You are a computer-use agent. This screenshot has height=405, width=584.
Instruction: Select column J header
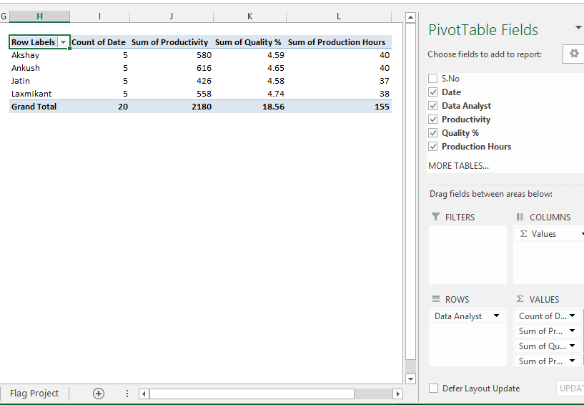[172, 16]
